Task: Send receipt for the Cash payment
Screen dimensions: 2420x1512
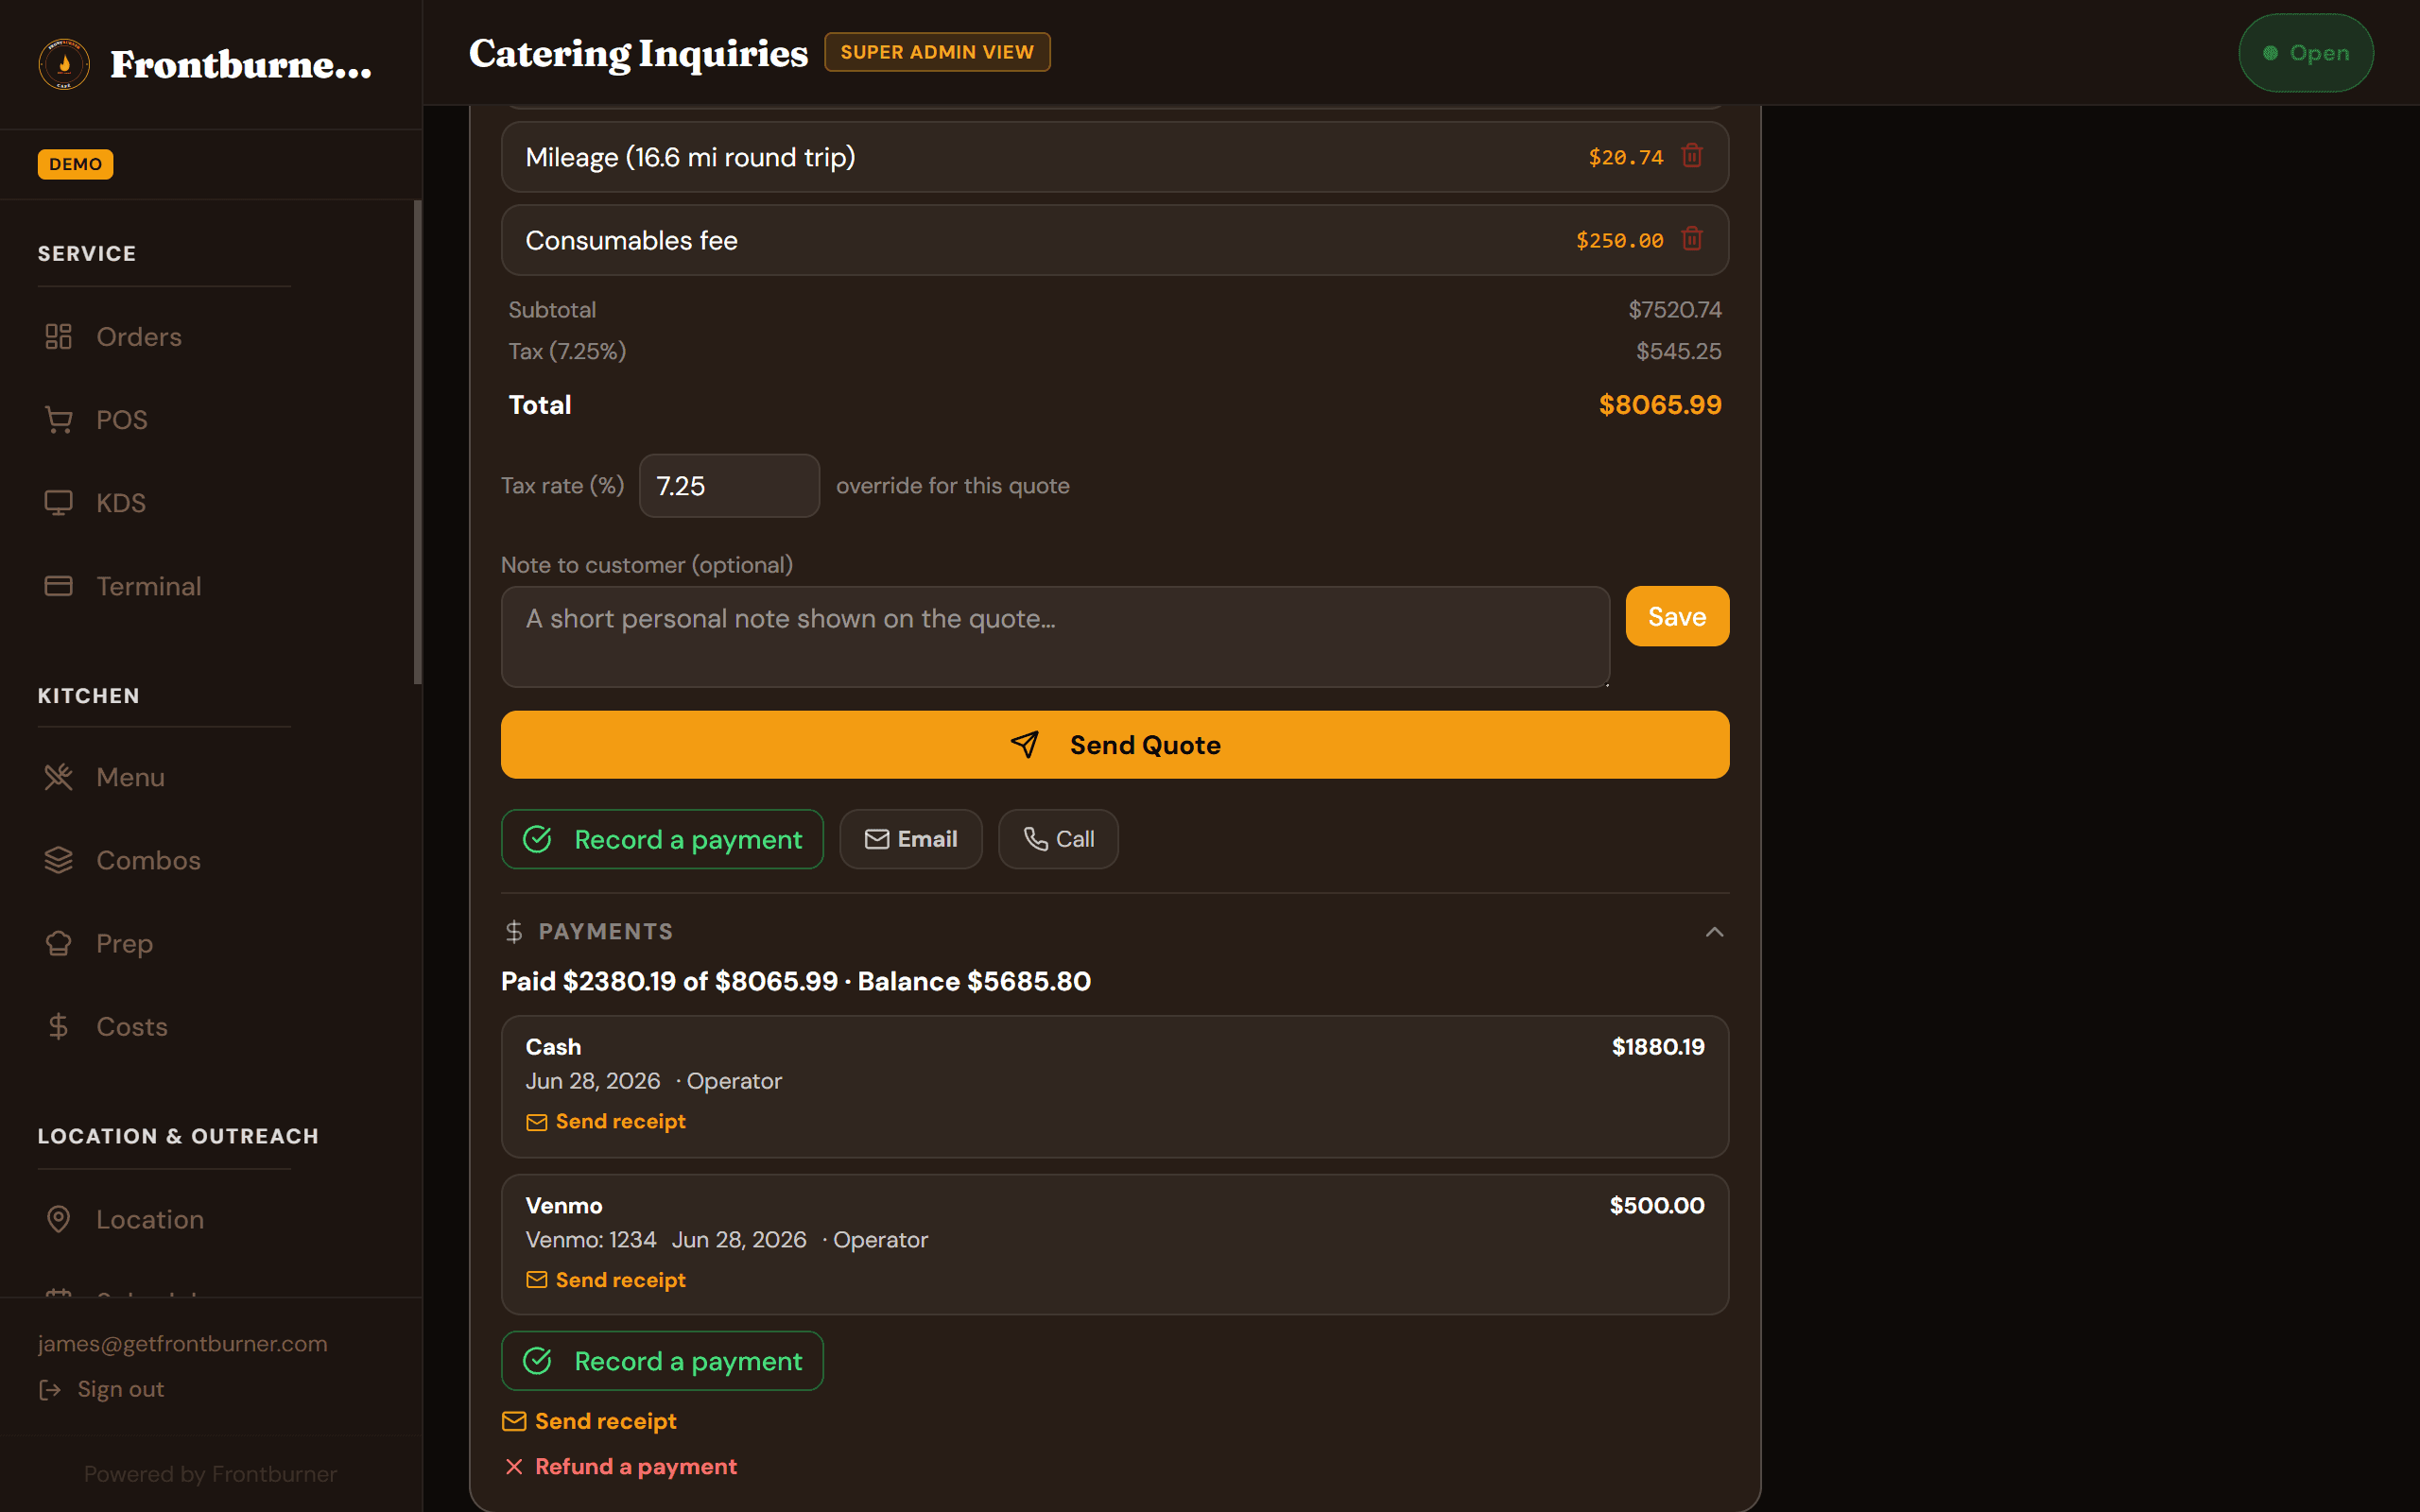Action: (x=606, y=1122)
